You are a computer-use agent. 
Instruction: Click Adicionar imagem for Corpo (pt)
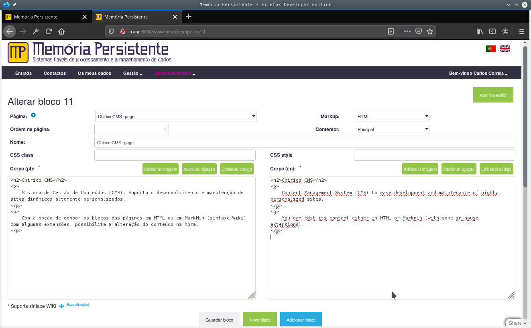[x=161, y=169]
